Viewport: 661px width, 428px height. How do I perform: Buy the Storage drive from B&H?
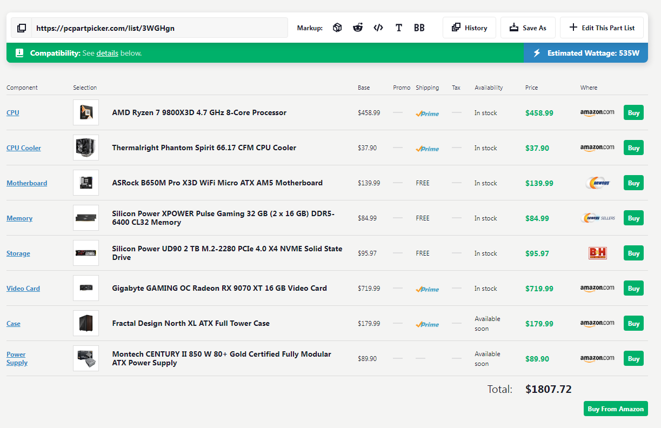pyautogui.click(x=633, y=253)
